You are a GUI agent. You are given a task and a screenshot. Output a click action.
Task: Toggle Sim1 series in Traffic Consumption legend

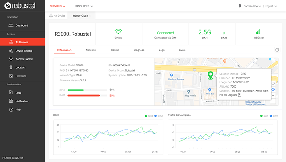click(264, 116)
